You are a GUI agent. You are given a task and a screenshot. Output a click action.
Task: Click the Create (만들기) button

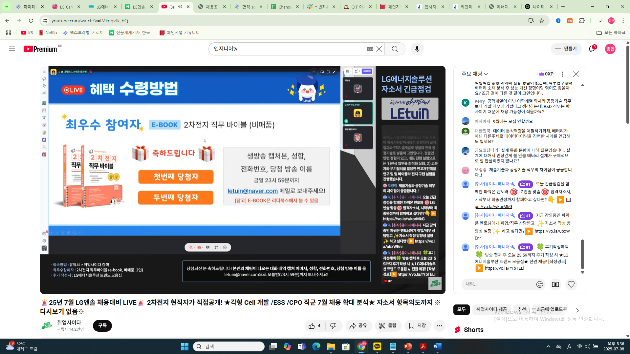point(566,49)
